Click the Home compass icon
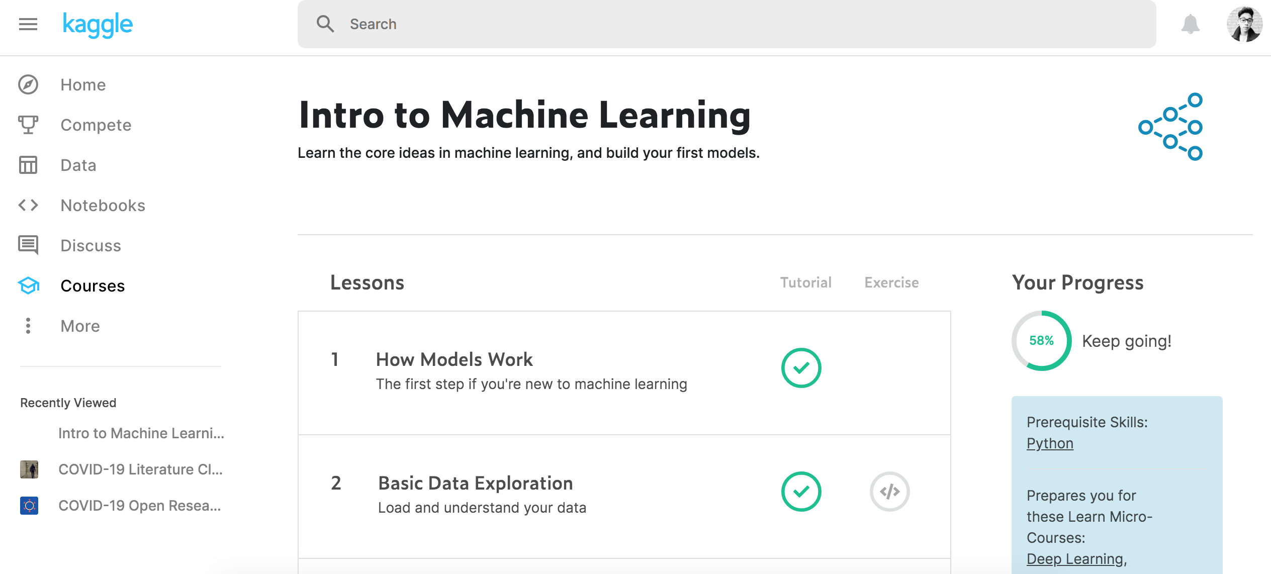This screenshot has width=1271, height=574. pos(28,84)
